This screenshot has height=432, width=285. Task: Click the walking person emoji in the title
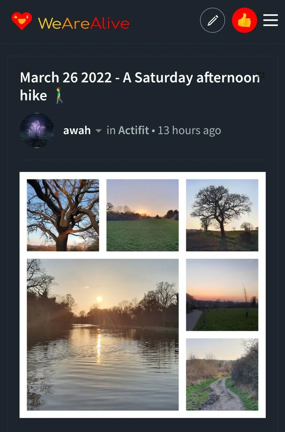(x=59, y=96)
